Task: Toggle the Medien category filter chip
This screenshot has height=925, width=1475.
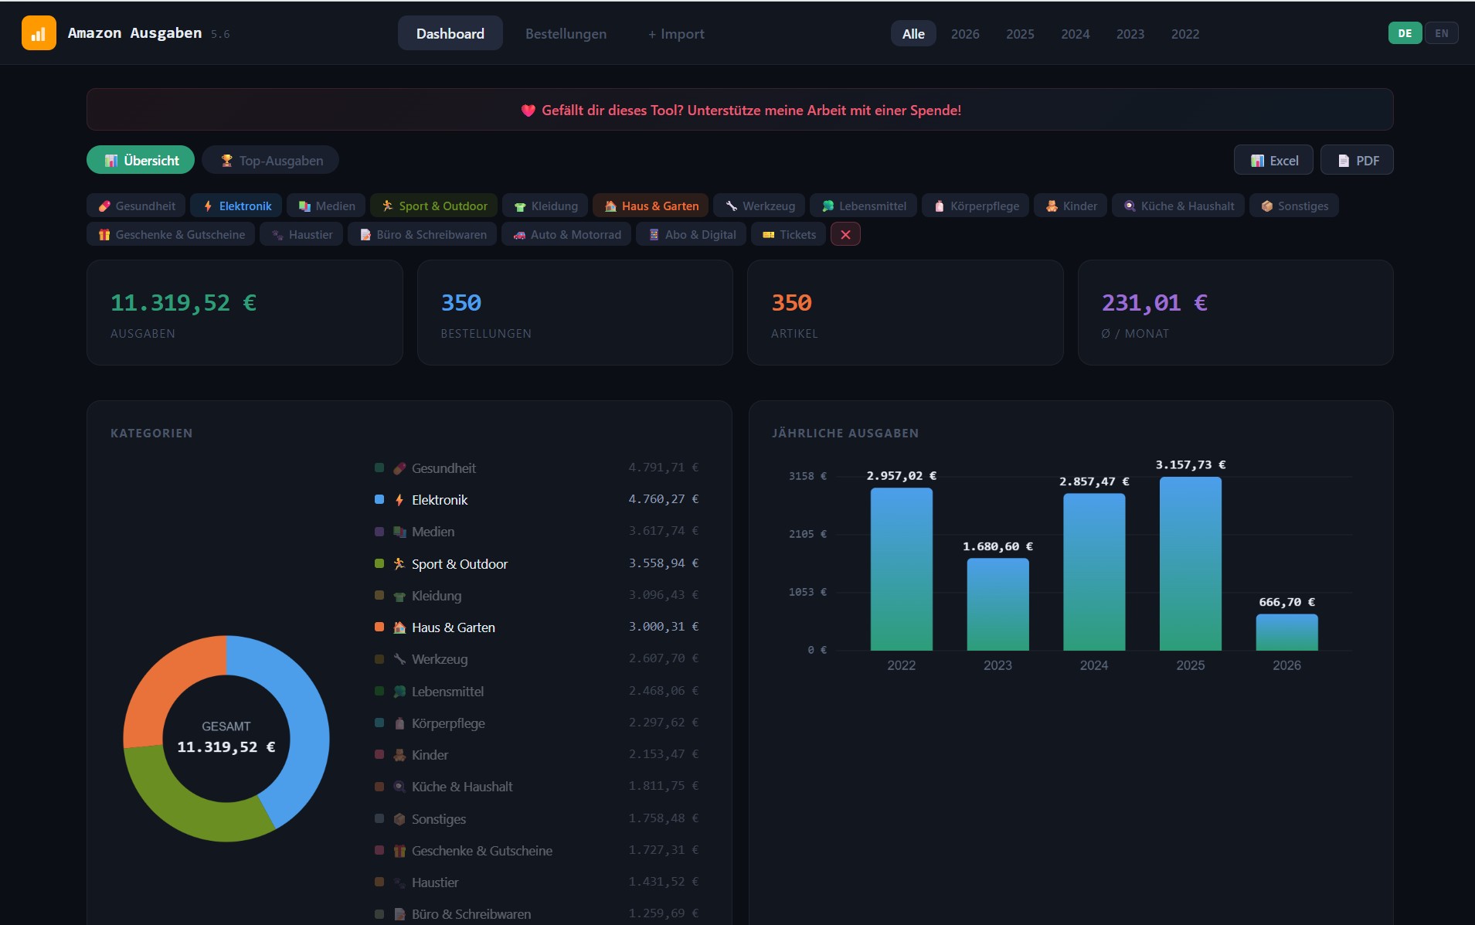Action: pyautogui.click(x=326, y=206)
